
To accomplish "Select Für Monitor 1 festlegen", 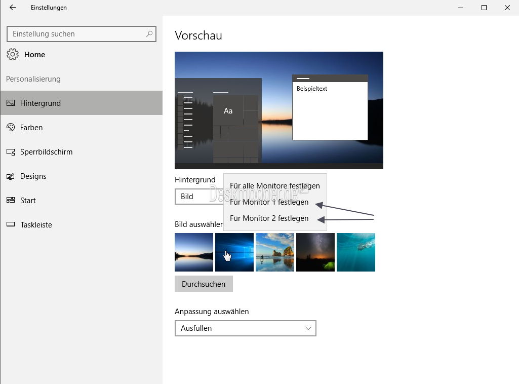I will coord(269,202).
